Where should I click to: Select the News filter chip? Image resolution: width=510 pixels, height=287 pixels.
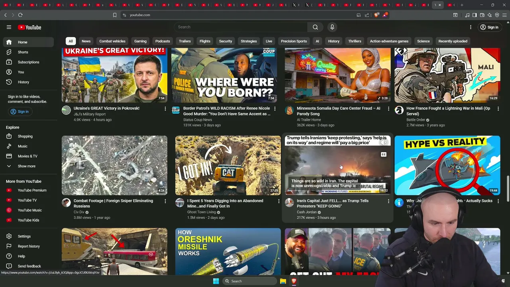86,41
